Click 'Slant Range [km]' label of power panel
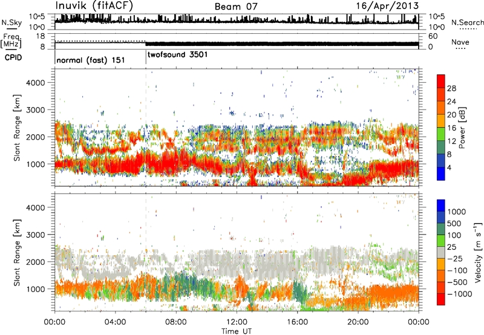The width and height of the screenshot is (484, 335). [17, 128]
